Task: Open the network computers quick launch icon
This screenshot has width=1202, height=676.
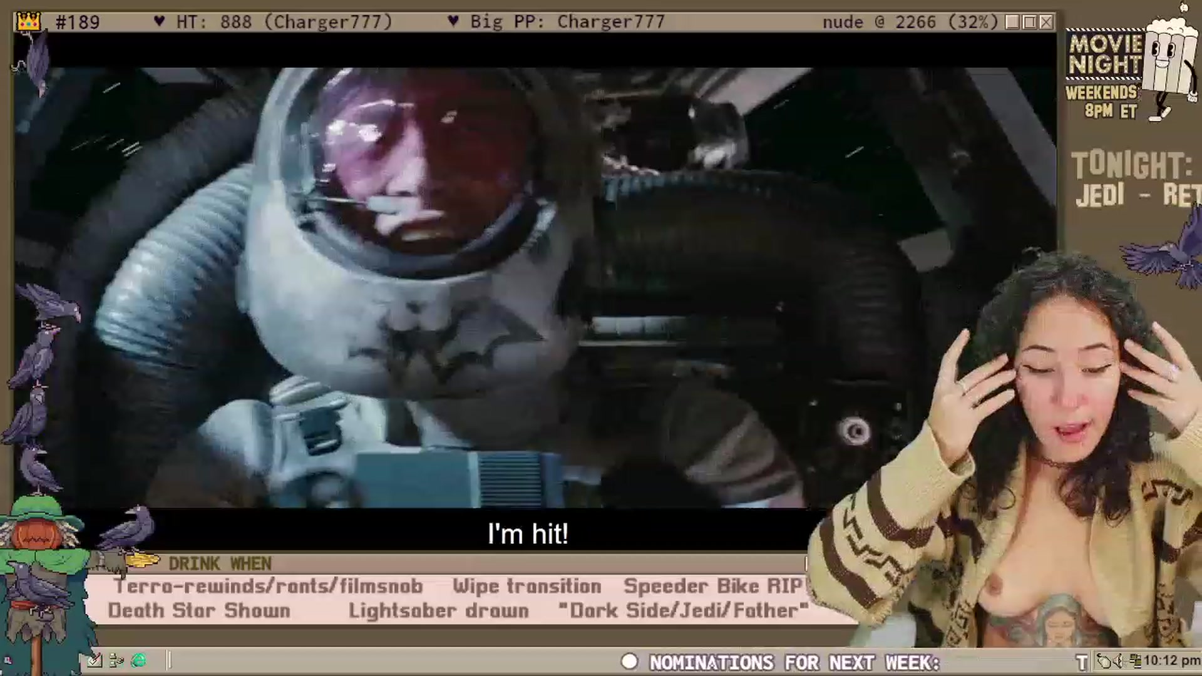Action: coord(116,660)
